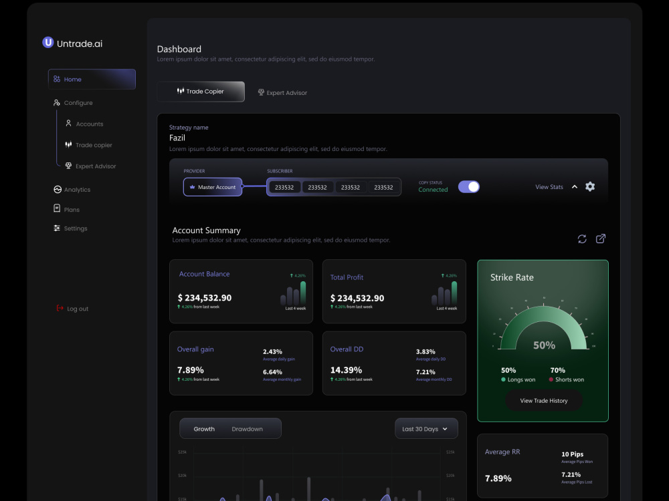Click the crown icon on Master Account

click(192, 186)
